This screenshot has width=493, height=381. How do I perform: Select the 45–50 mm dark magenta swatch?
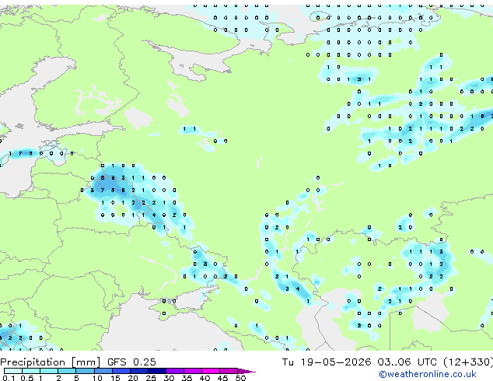click(229, 371)
